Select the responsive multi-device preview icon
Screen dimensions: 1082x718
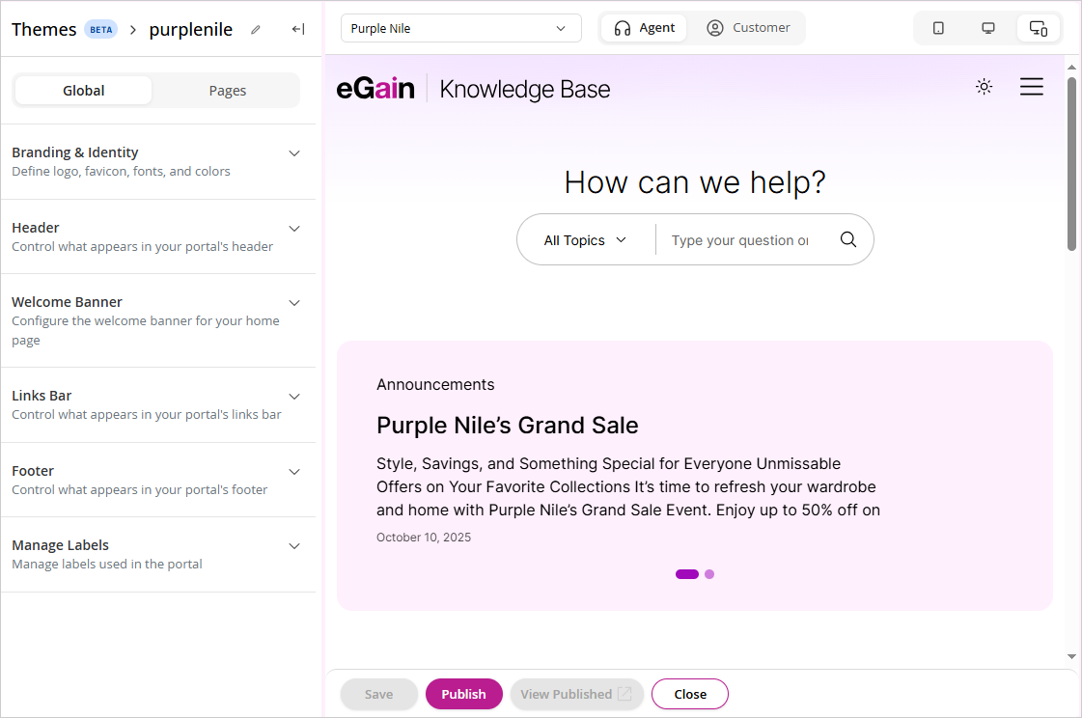coord(1039,28)
